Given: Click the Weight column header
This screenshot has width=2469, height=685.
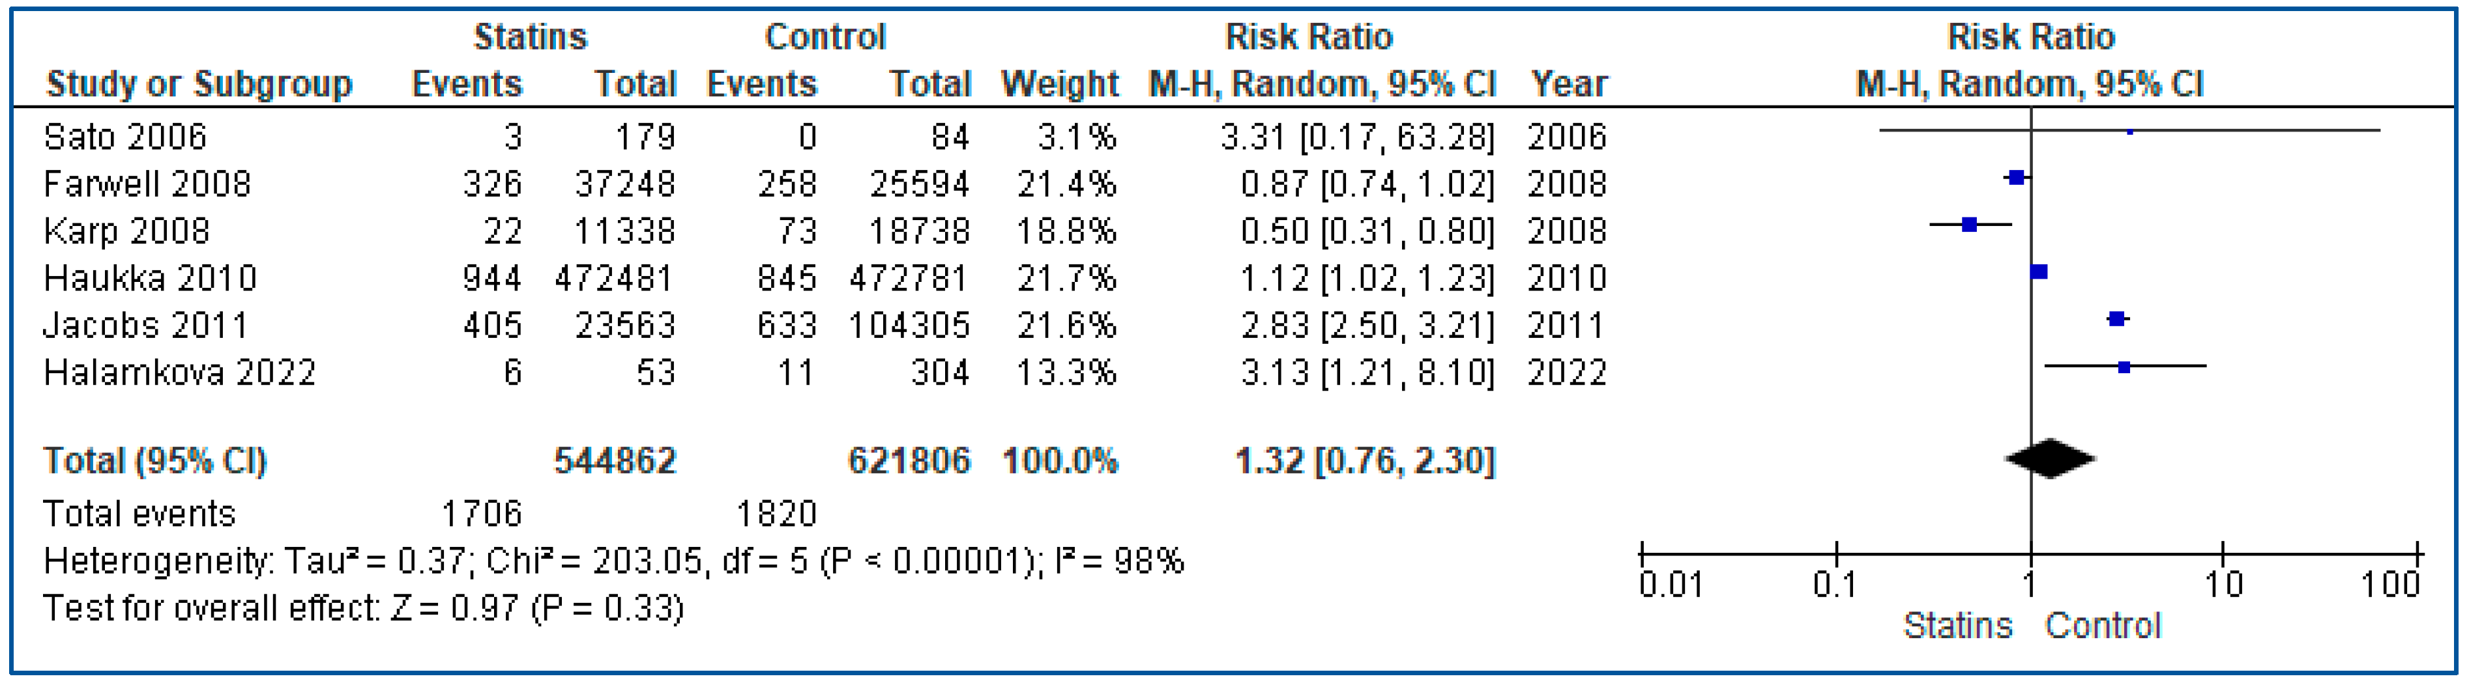Looking at the screenshot, I should tap(1059, 84).
